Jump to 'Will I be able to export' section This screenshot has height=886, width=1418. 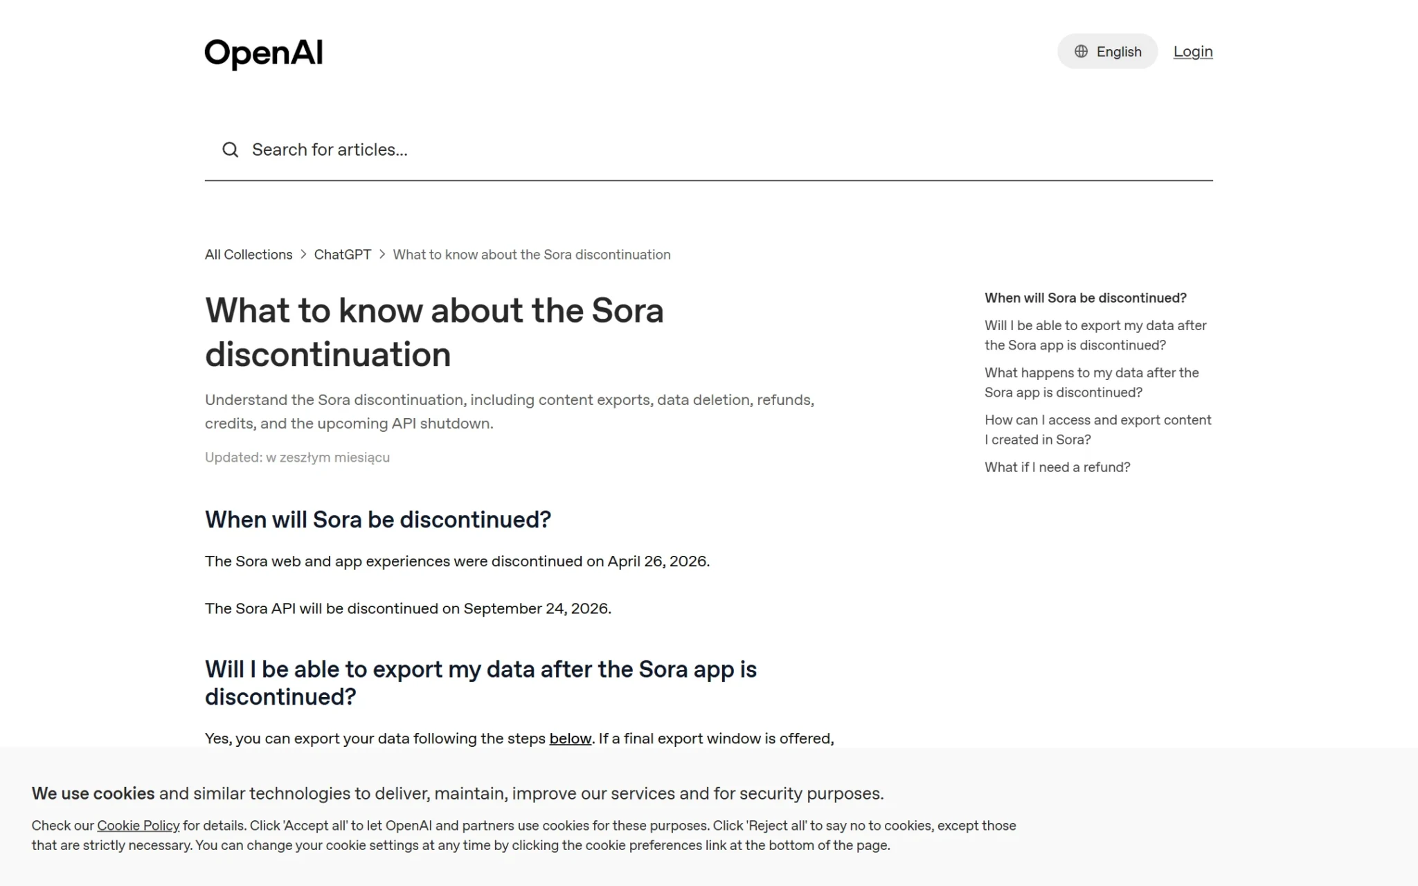click(1095, 335)
